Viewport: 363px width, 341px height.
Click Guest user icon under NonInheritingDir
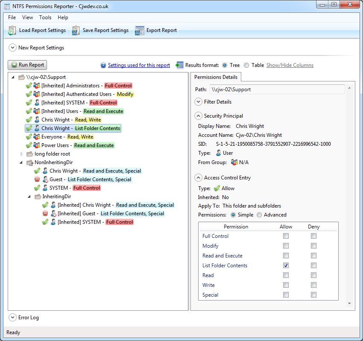(x=45, y=179)
